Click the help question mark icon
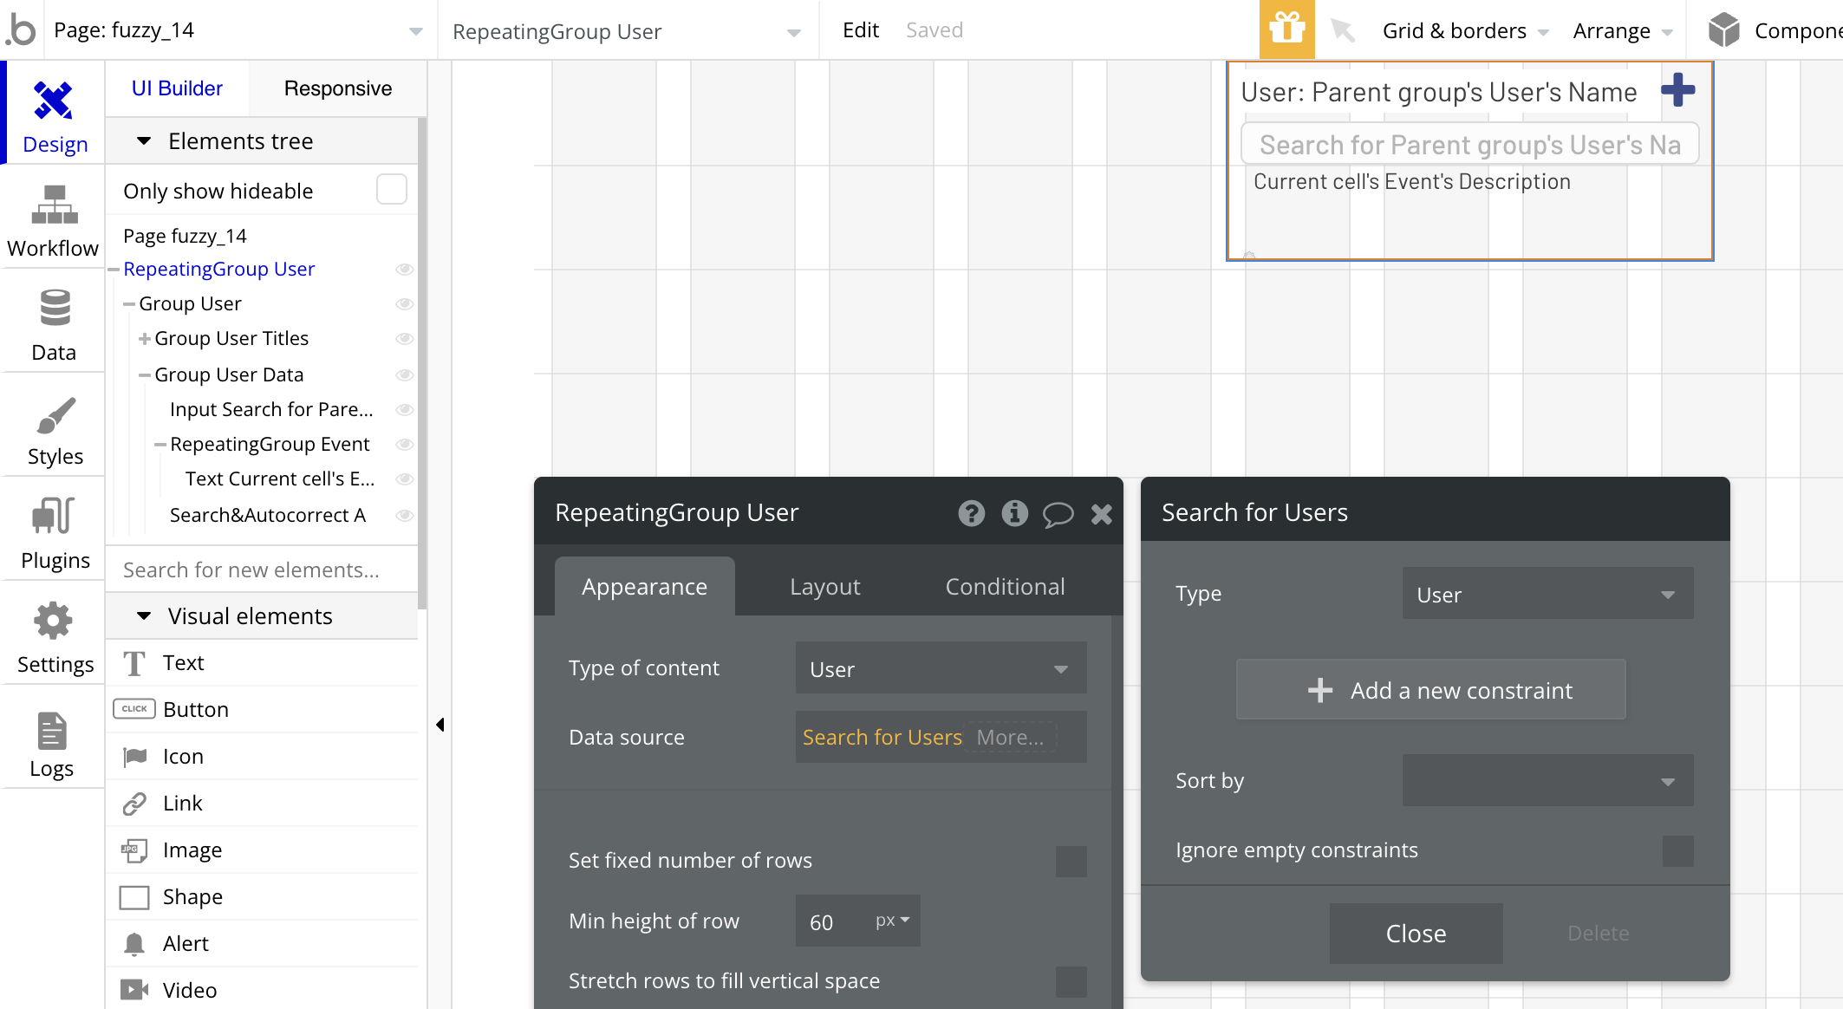1843x1009 pixels. click(x=971, y=513)
